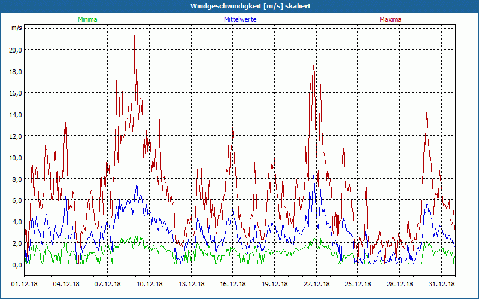
Task: Click the 0,0 y-axis value
Action: coord(17,265)
